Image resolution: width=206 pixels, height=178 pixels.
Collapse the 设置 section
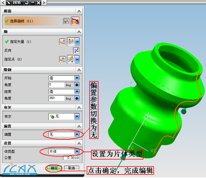[79, 143]
